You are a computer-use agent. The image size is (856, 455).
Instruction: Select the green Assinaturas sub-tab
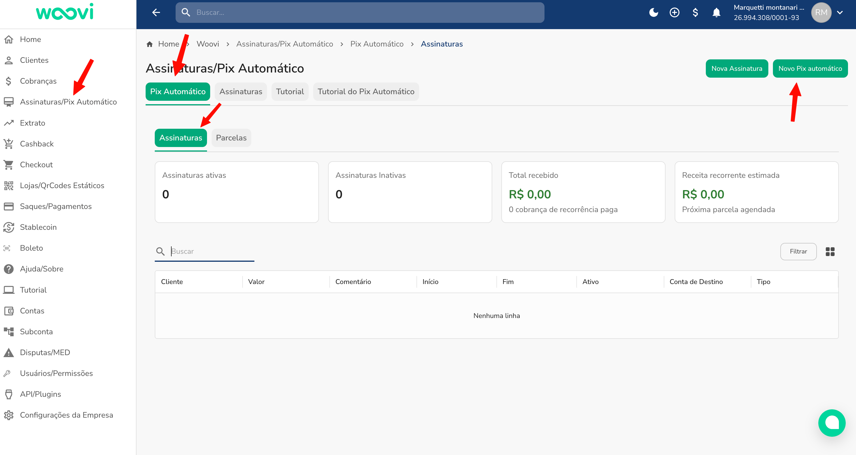pos(181,138)
